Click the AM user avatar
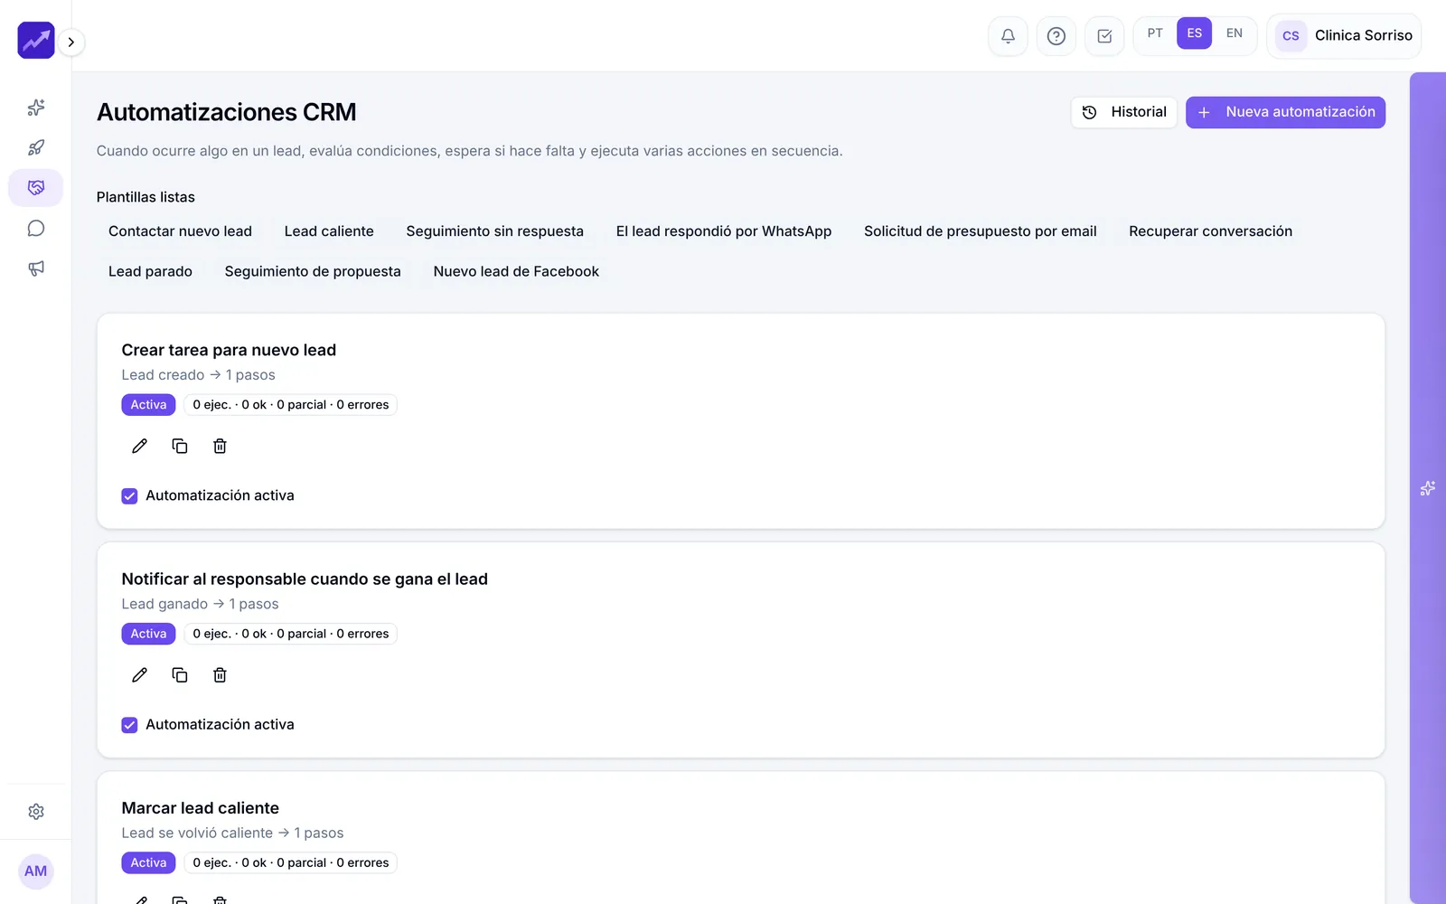Screen dimensions: 1446x904 pos(36,871)
